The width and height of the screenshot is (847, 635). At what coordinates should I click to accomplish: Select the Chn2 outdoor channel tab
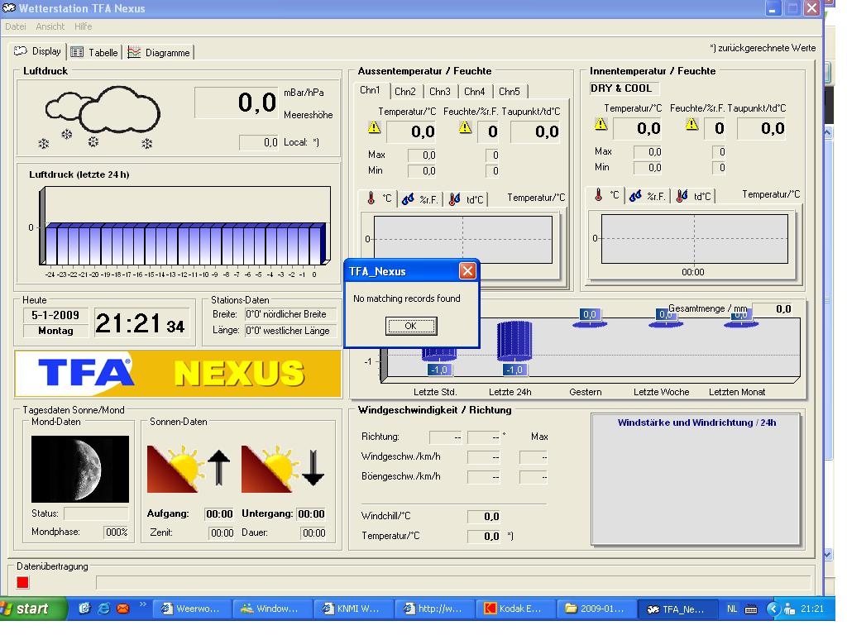point(405,92)
